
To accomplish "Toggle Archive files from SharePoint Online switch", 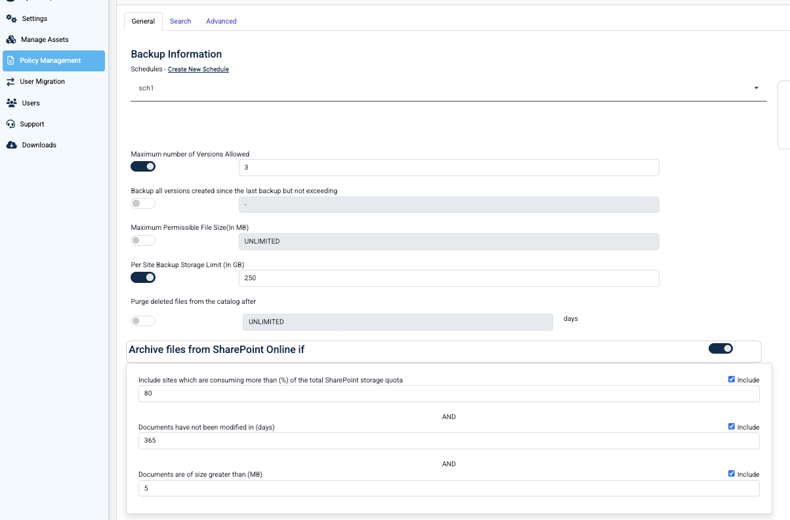I will click(x=720, y=348).
